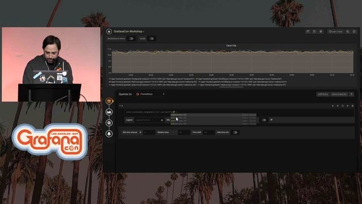Click the PromQL query expression field
Image resolution: width=362 pixels, height=204 pixels.
[239, 112]
